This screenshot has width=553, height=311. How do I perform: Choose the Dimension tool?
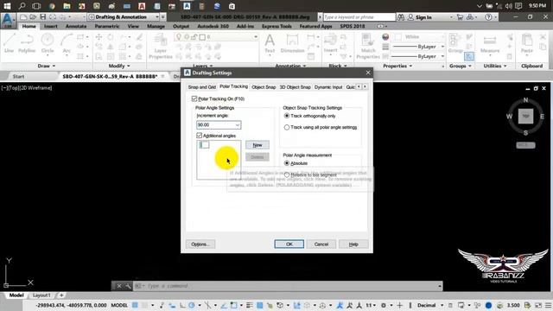click(x=292, y=44)
